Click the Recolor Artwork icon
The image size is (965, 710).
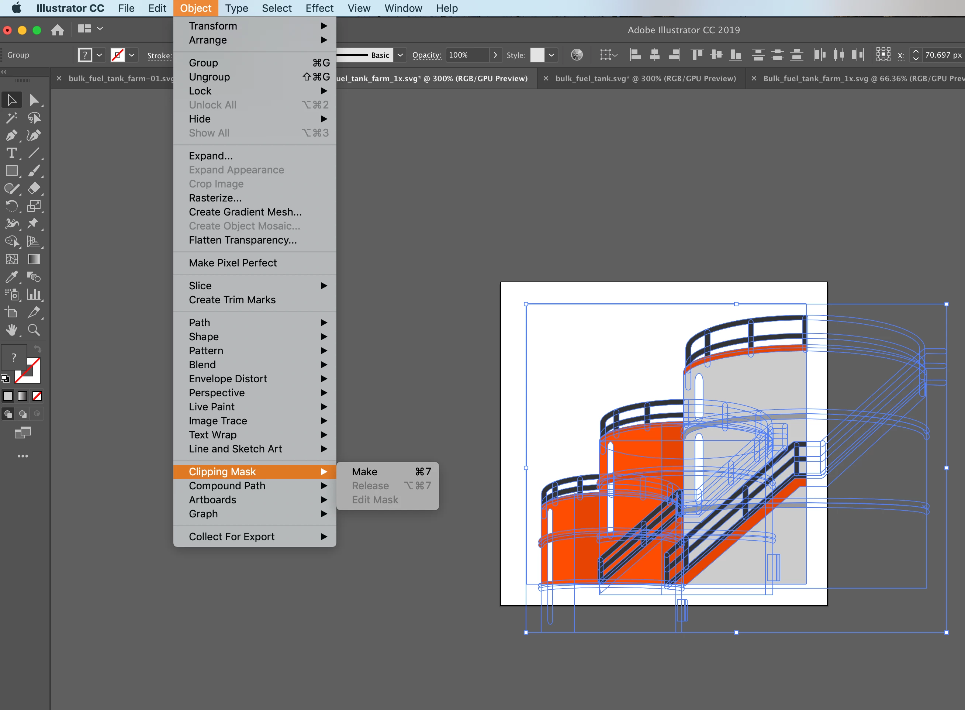pos(577,55)
